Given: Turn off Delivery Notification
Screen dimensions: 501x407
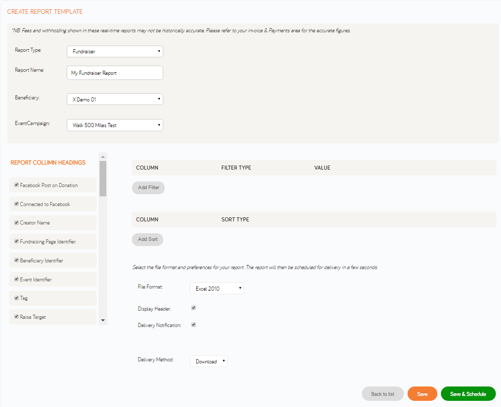Looking at the screenshot, I should 194,324.
